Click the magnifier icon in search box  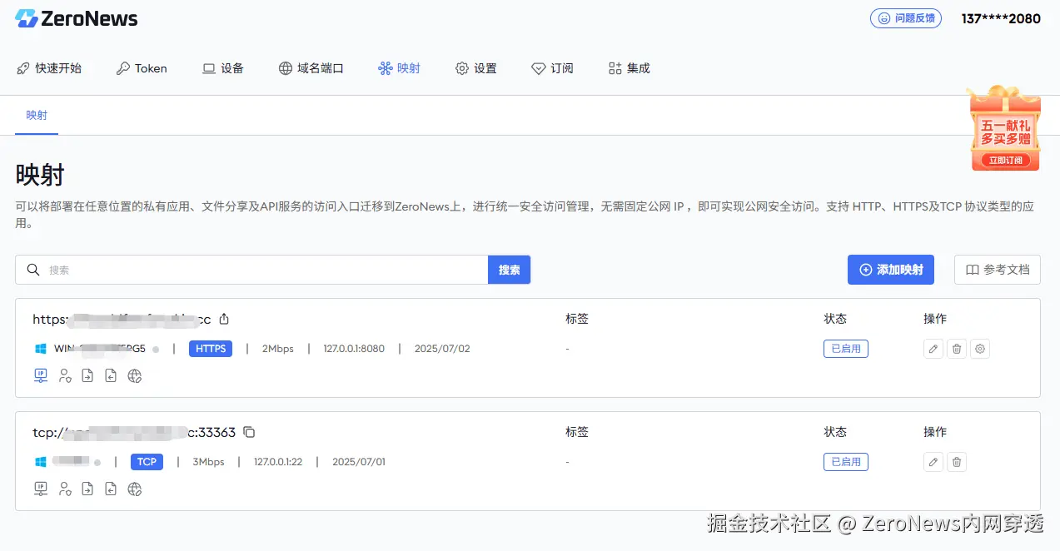33,270
